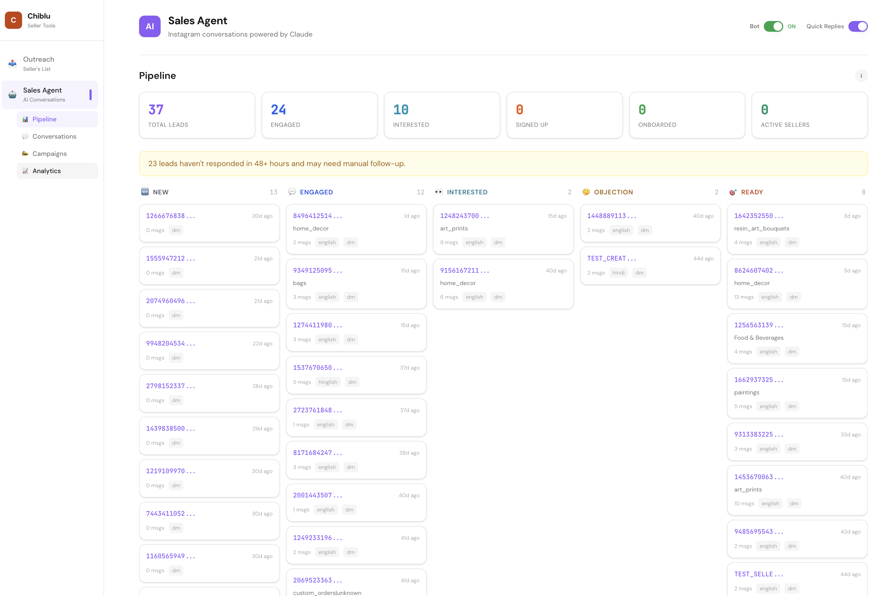Viewport: 877px width, 596px height.
Task: Click the Campaigns megaphone icon
Action: pyautogui.click(x=25, y=153)
